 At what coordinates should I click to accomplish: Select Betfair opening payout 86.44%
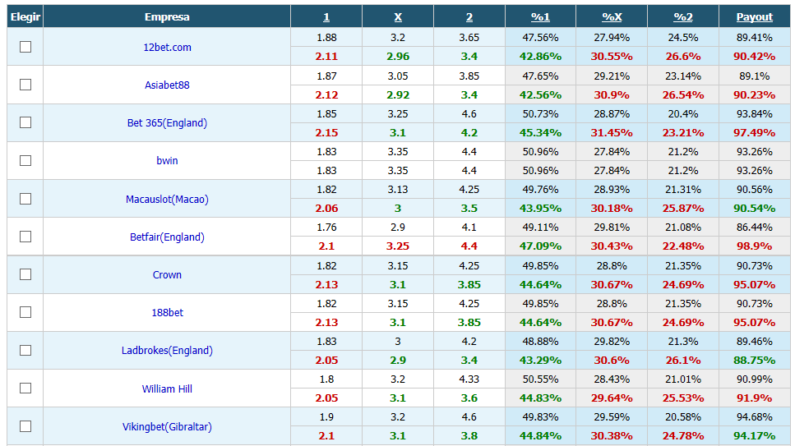[x=755, y=228]
